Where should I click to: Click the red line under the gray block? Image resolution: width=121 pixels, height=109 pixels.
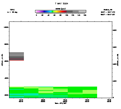(x=17, y=60)
